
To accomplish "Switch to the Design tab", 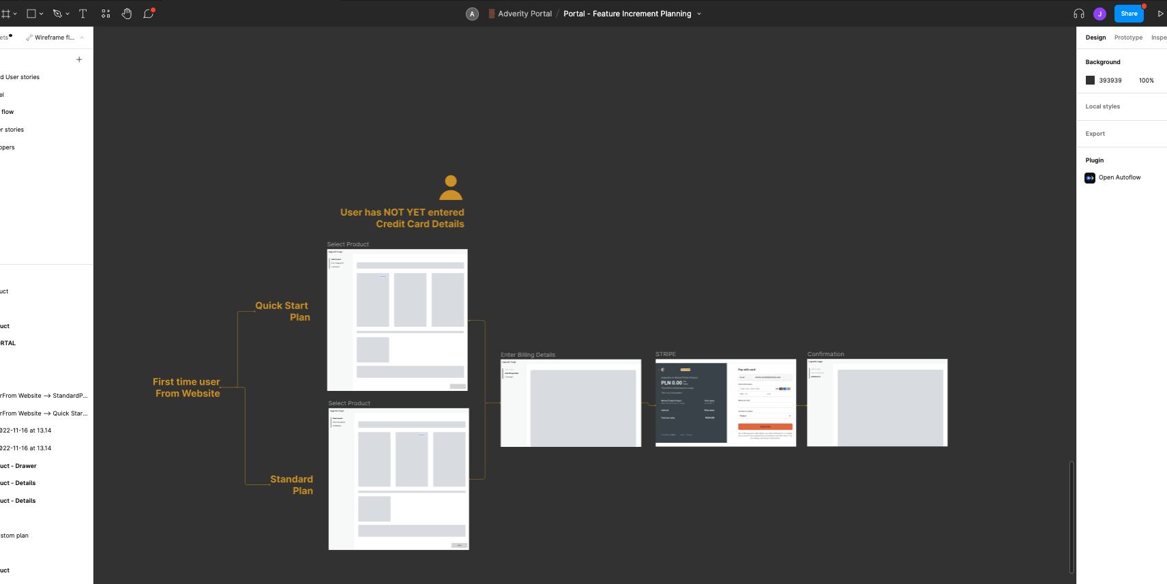I will (x=1095, y=38).
